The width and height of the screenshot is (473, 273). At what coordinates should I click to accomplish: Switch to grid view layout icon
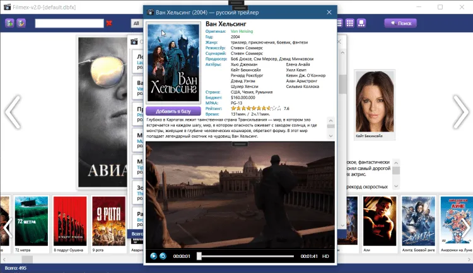(350, 23)
